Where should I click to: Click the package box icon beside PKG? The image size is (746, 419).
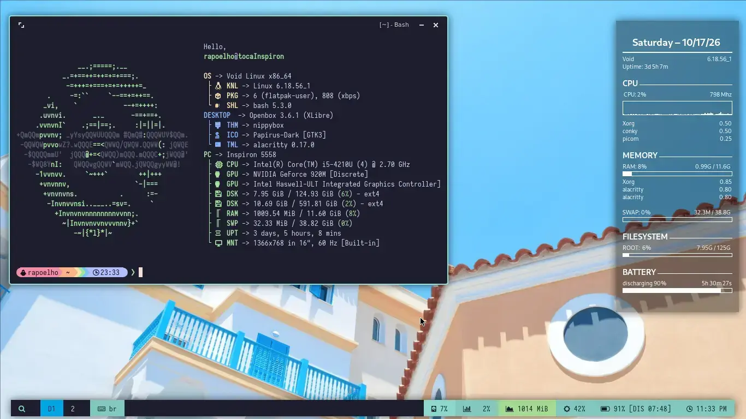point(218,95)
